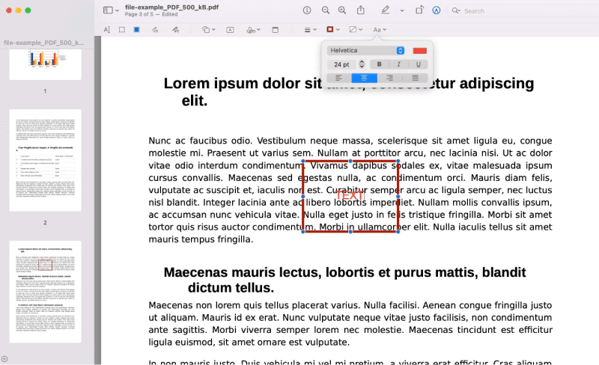Viewport: 599px width, 365px height.
Task: Toggle the Markup toolbar button
Action: (x=437, y=10)
